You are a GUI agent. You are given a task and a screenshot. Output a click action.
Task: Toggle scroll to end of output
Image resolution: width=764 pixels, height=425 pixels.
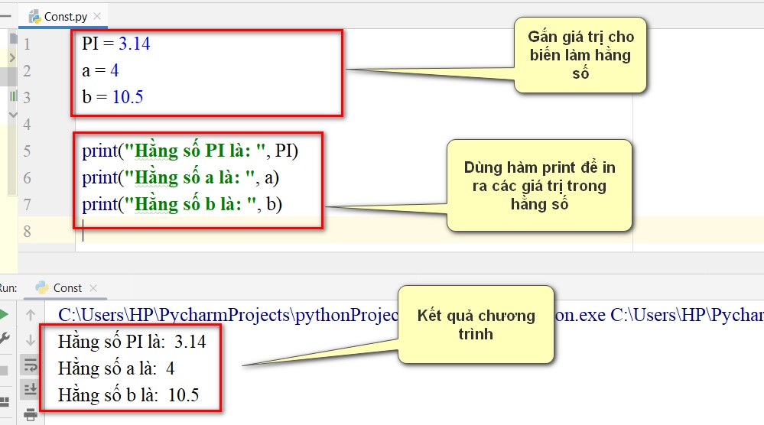(31, 389)
